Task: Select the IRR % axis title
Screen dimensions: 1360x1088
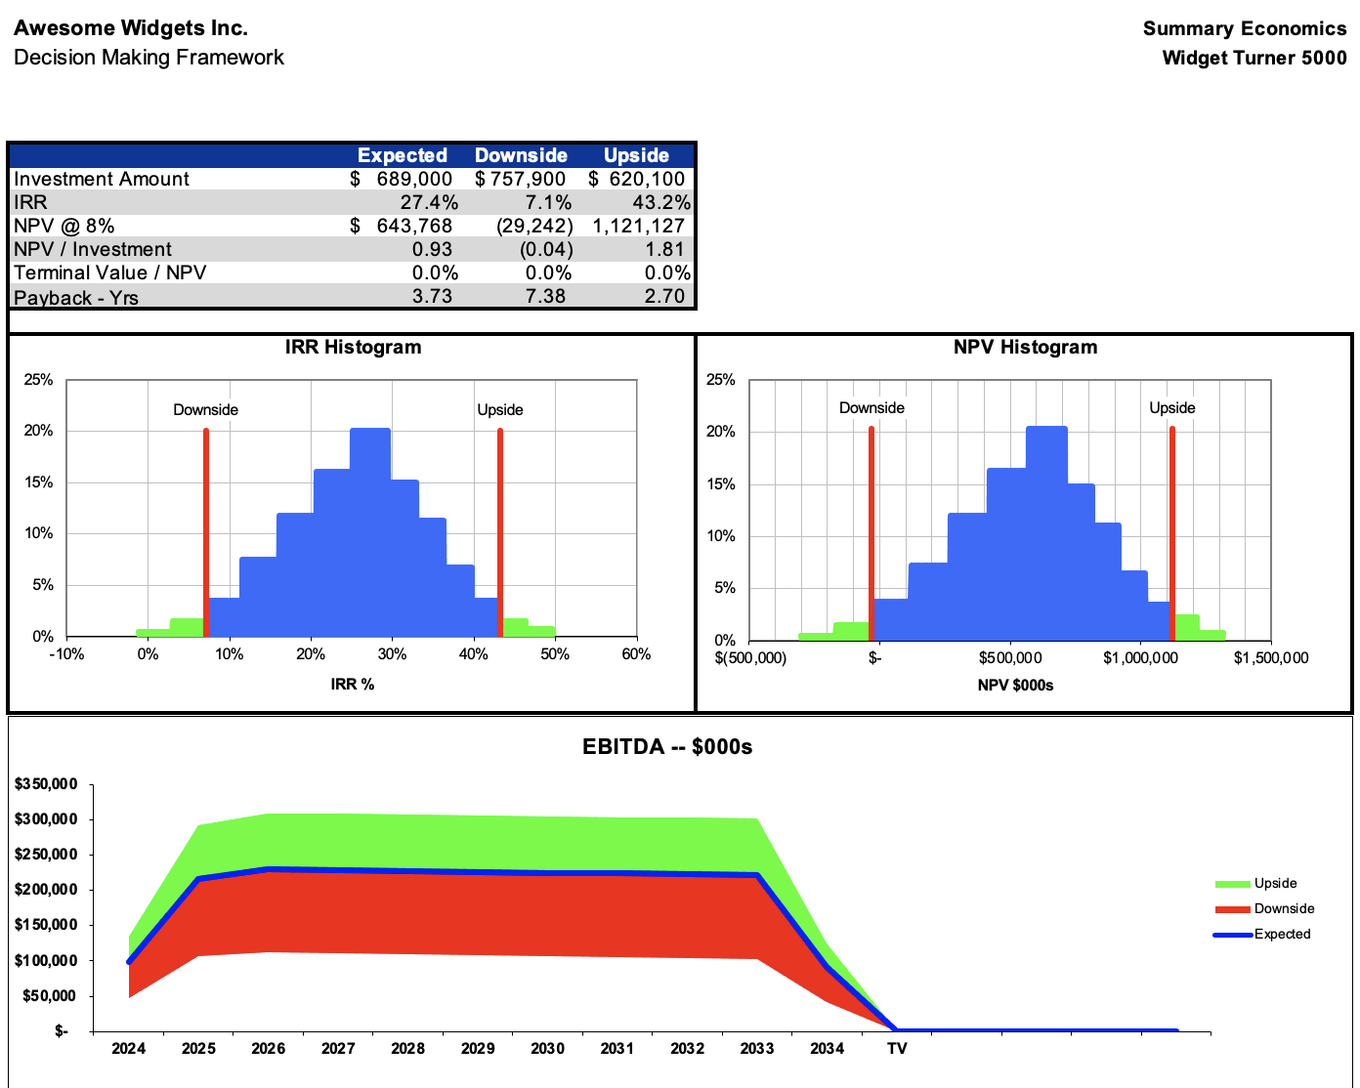Action: point(353,685)
